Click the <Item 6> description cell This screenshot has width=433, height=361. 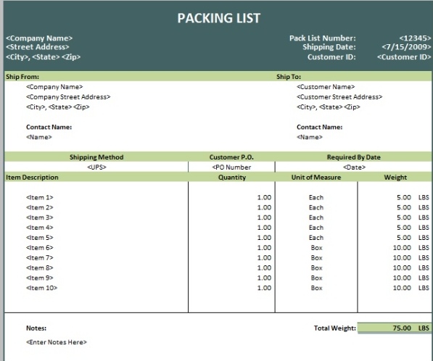39,248
